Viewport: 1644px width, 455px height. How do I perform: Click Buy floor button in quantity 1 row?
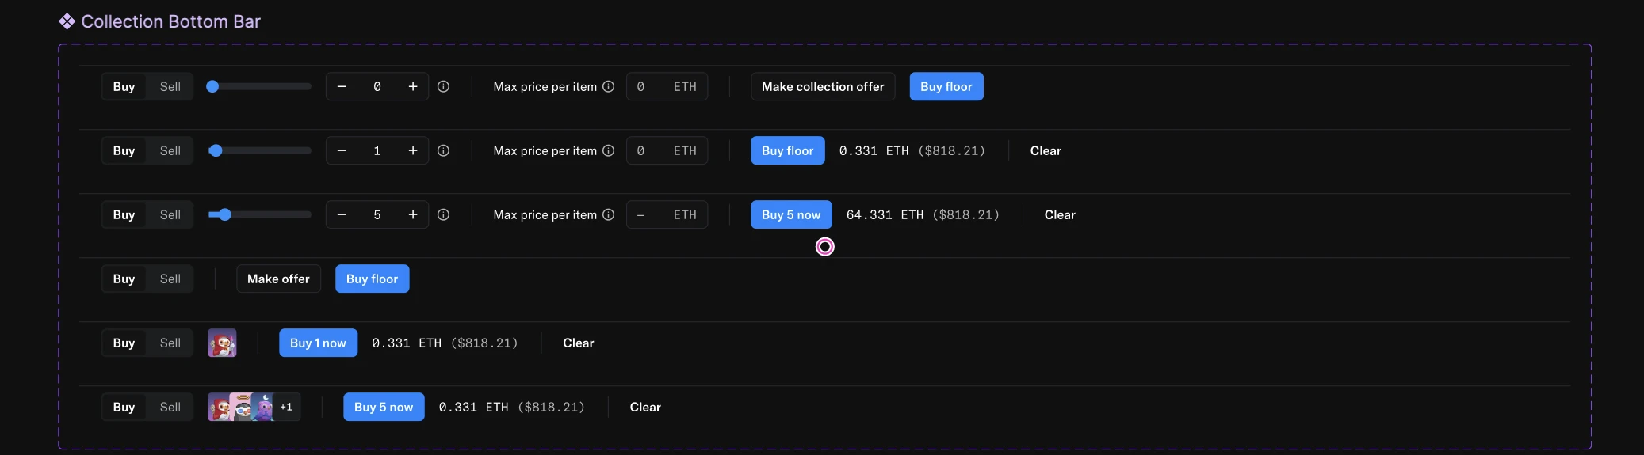point(788,151)
